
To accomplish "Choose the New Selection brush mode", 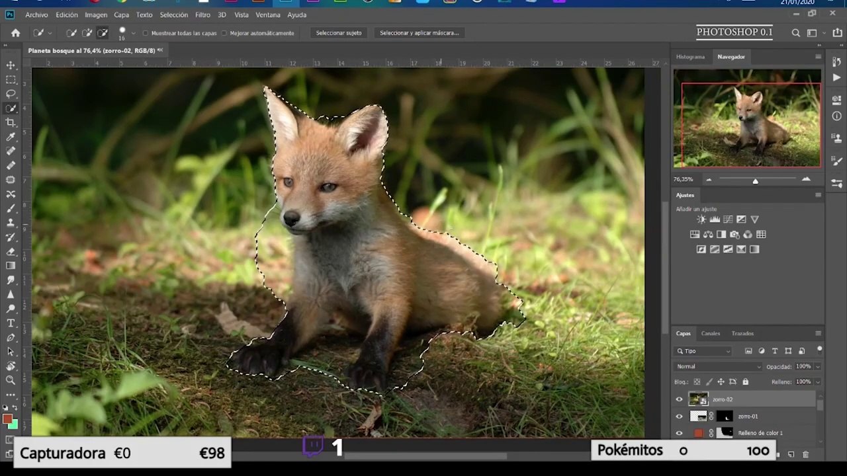I will pos(71,33).
